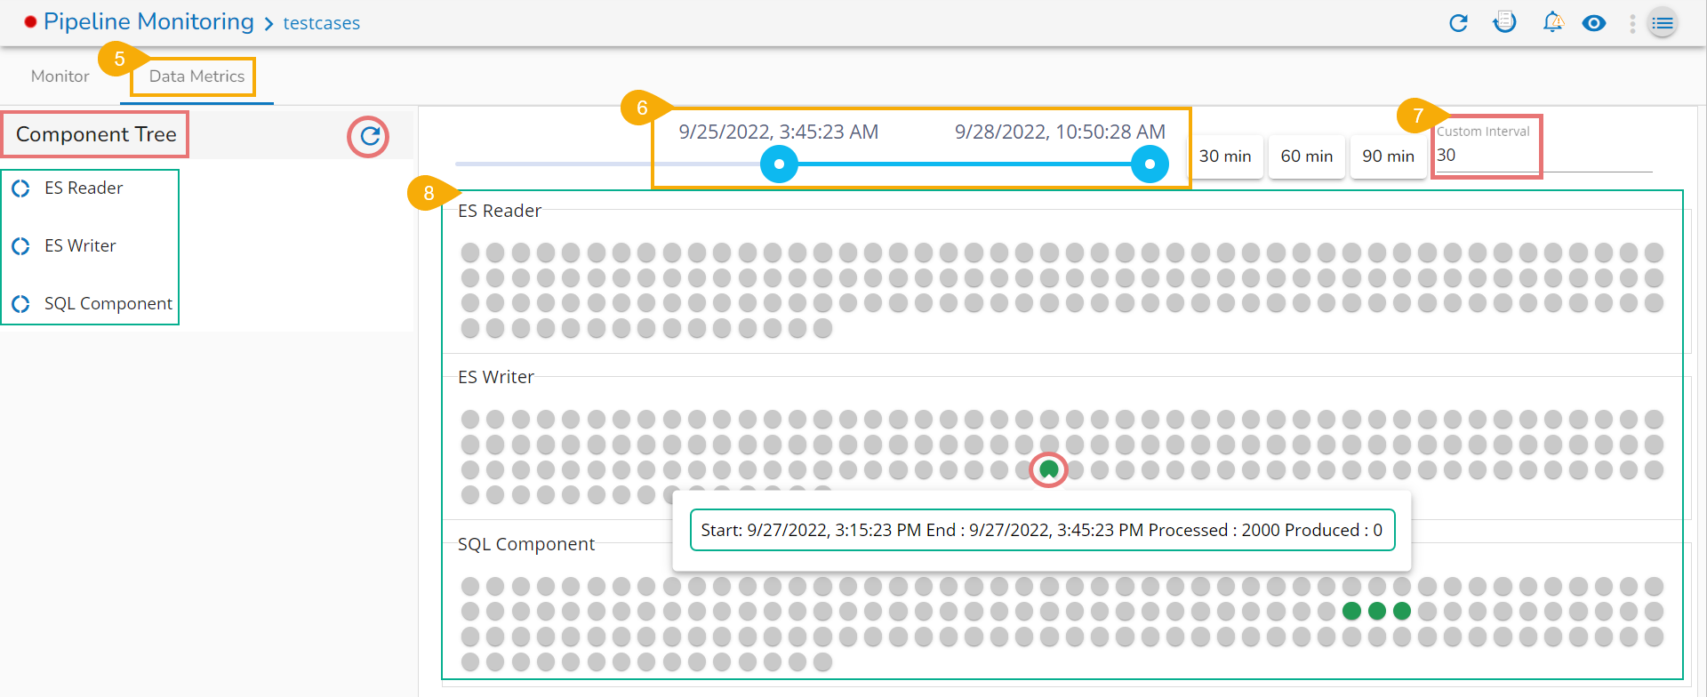Click the Custom Interval input field
The image size is (1707, 697).
1485,156
